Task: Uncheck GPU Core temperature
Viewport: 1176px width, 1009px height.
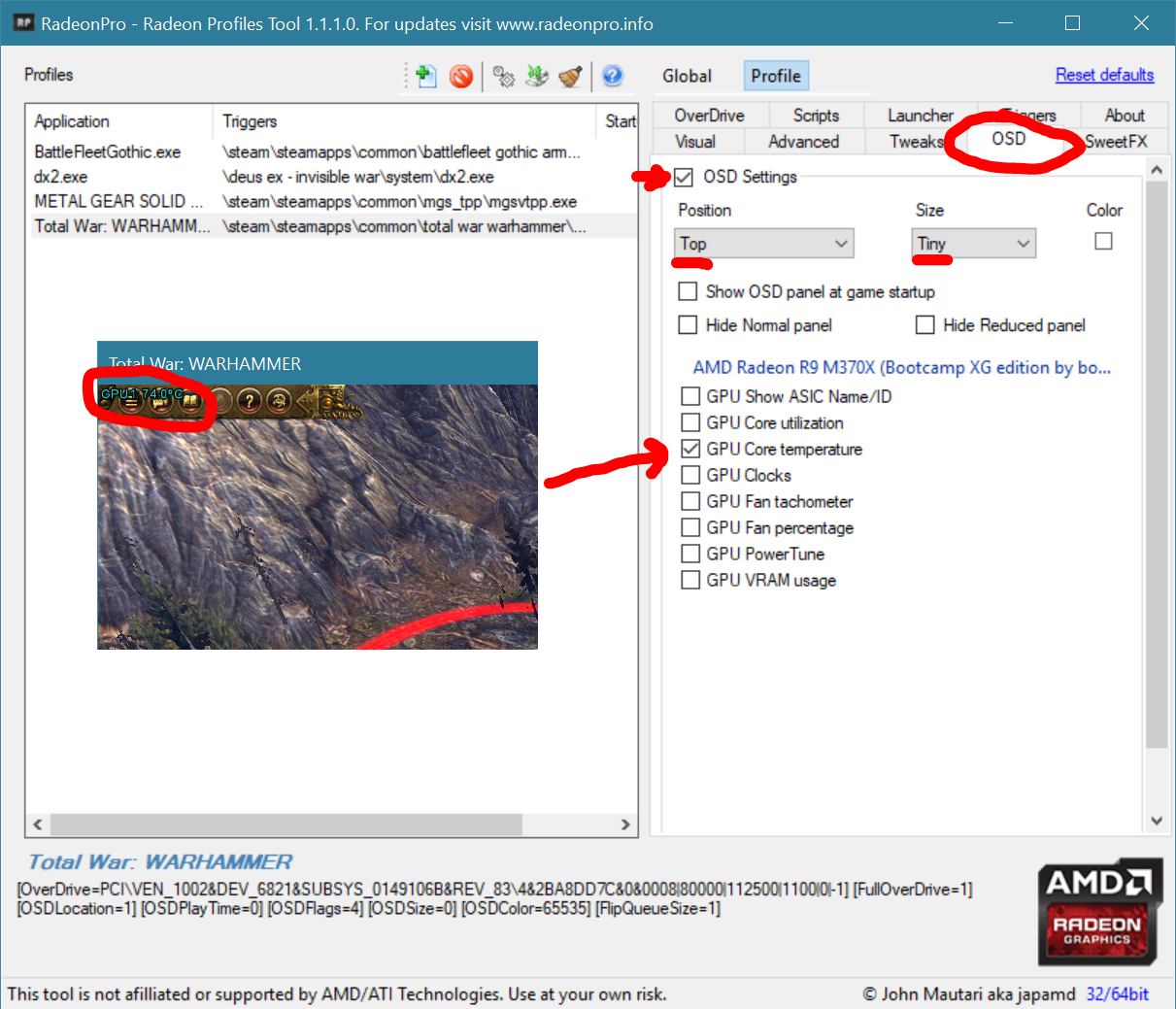Action: pos(690,449)
